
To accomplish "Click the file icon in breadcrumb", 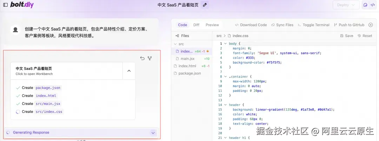I will coord(230,36).
